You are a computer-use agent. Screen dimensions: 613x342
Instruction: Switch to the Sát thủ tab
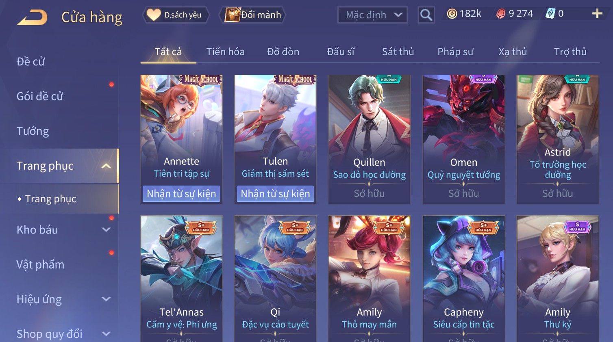[398, 52]
